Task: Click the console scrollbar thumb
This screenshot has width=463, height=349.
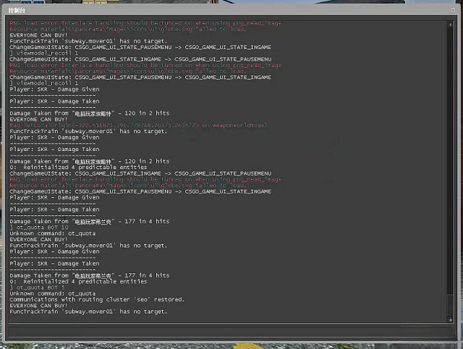Action: [x=450, y=306]
